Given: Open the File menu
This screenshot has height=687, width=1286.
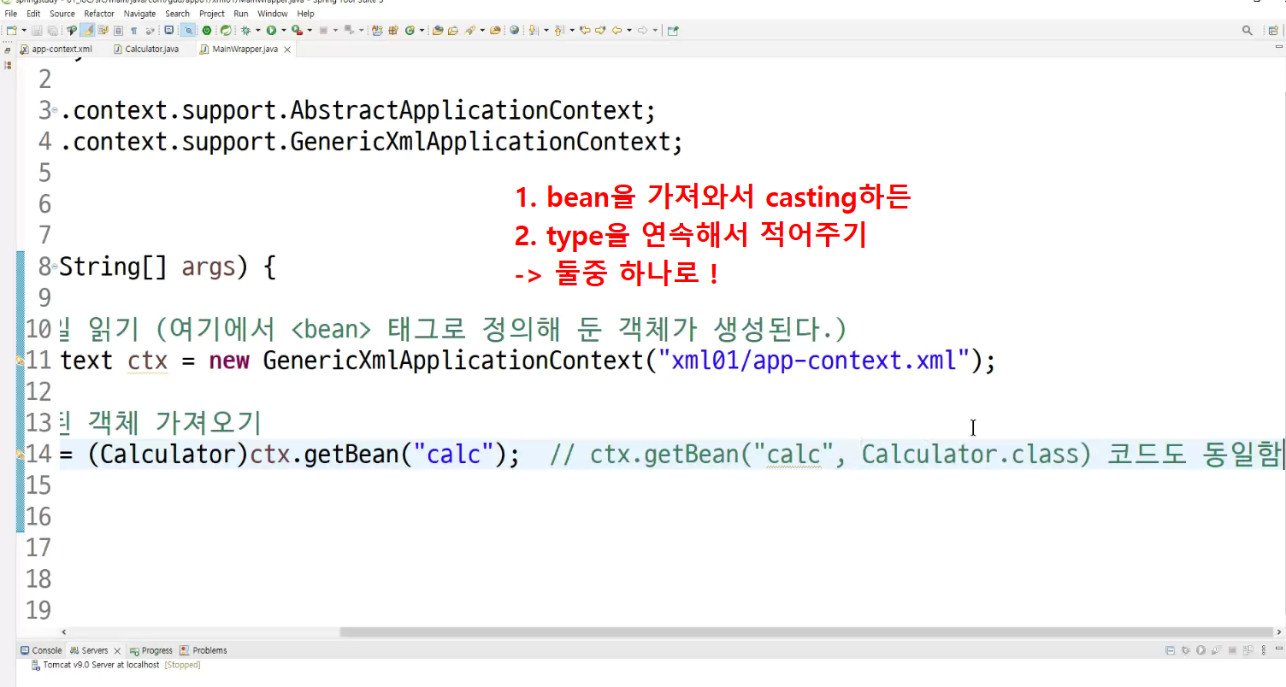Looking at the screenshot, I should tap(11, 14).
